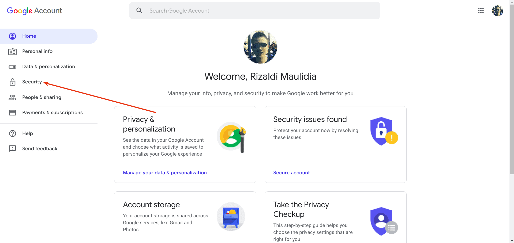The height and width of the screenshot is (243, 514).
Task: Click the Privacy & personalization heading
Action: pyautogui.click(x=149, y=124)
